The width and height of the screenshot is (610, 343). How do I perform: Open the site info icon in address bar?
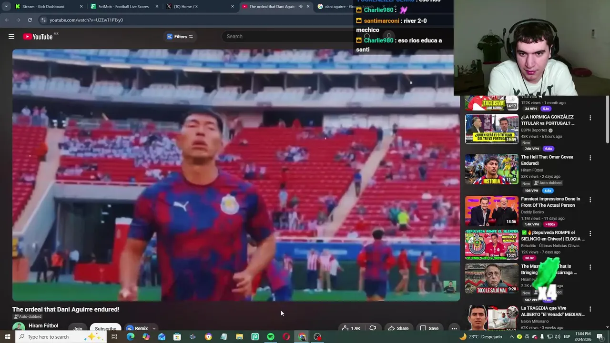[43, 20]
